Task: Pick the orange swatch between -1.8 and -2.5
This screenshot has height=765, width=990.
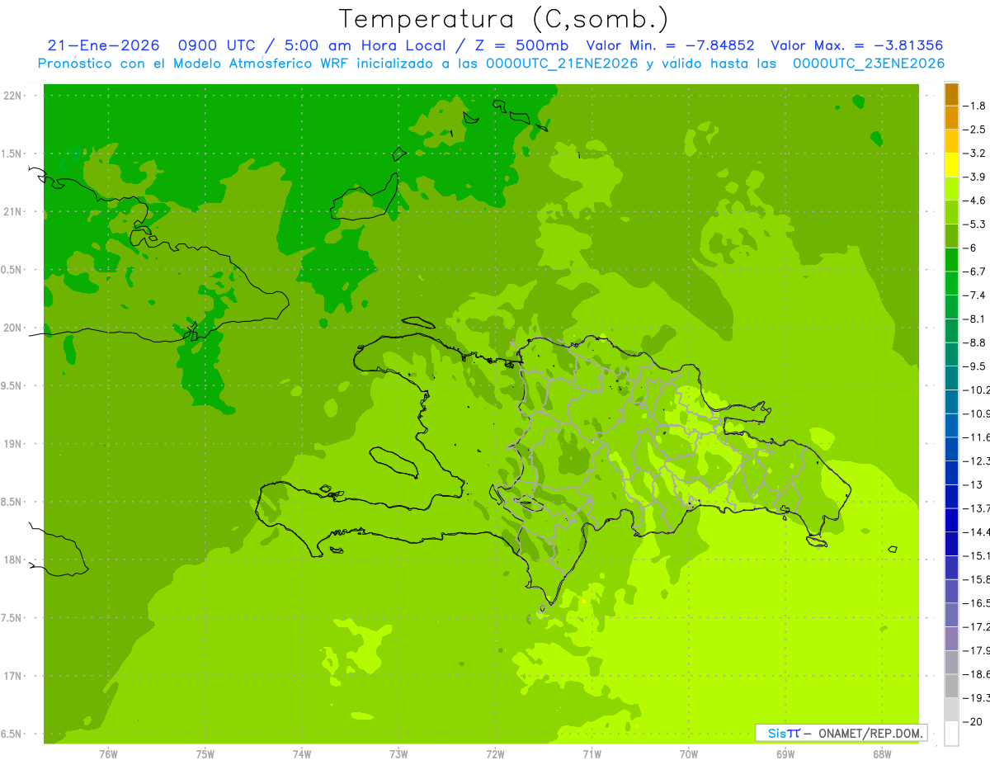Action: (951, 118)
